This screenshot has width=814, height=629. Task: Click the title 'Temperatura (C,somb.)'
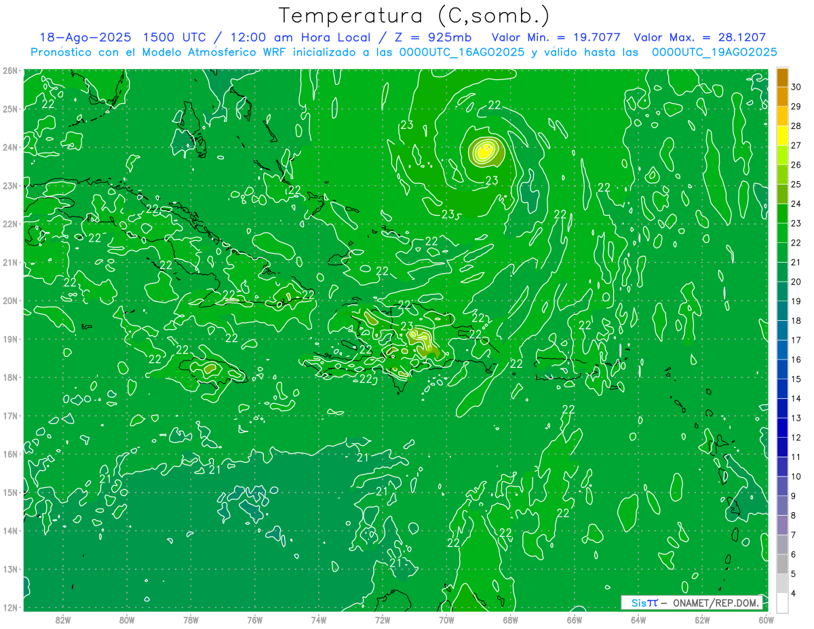point(414,16)
